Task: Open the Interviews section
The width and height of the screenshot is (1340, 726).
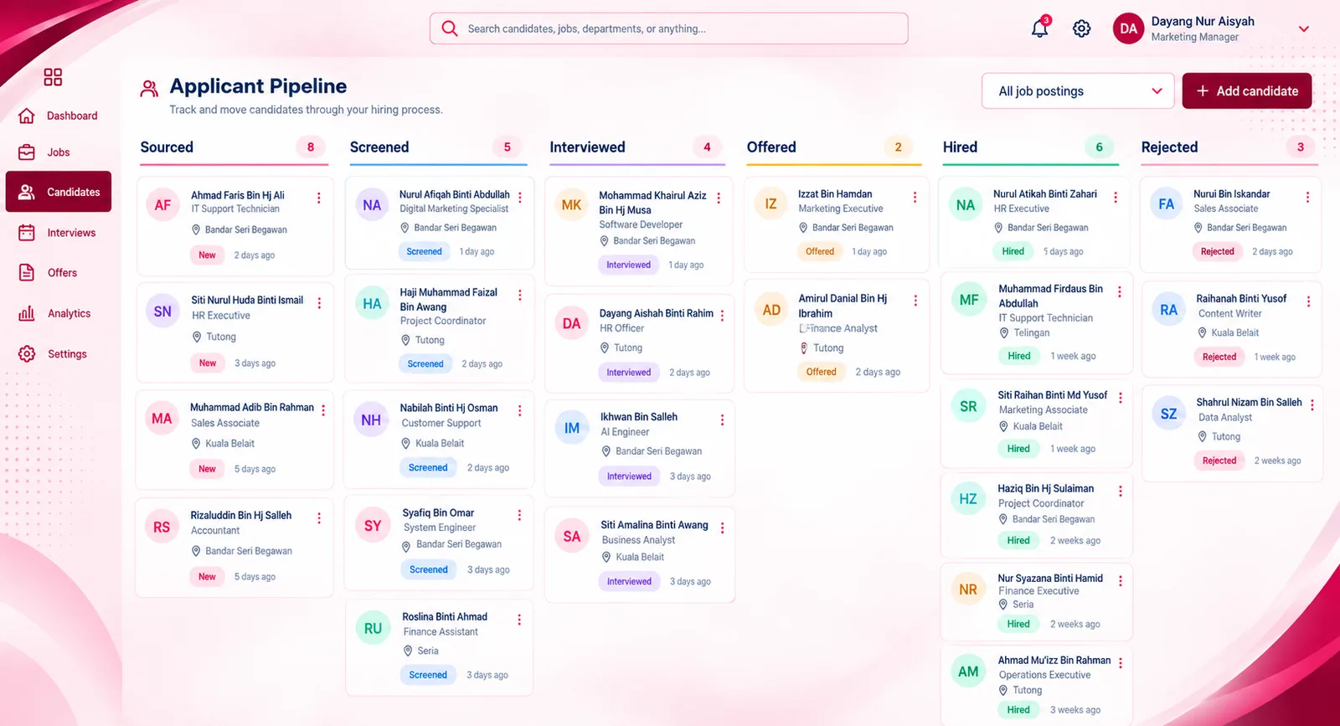Action: [x=59, y=233]
